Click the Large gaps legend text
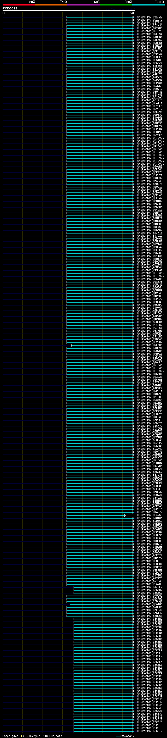Screen dimensions: 167x738 pyautogui.click(x=11, y=736)
